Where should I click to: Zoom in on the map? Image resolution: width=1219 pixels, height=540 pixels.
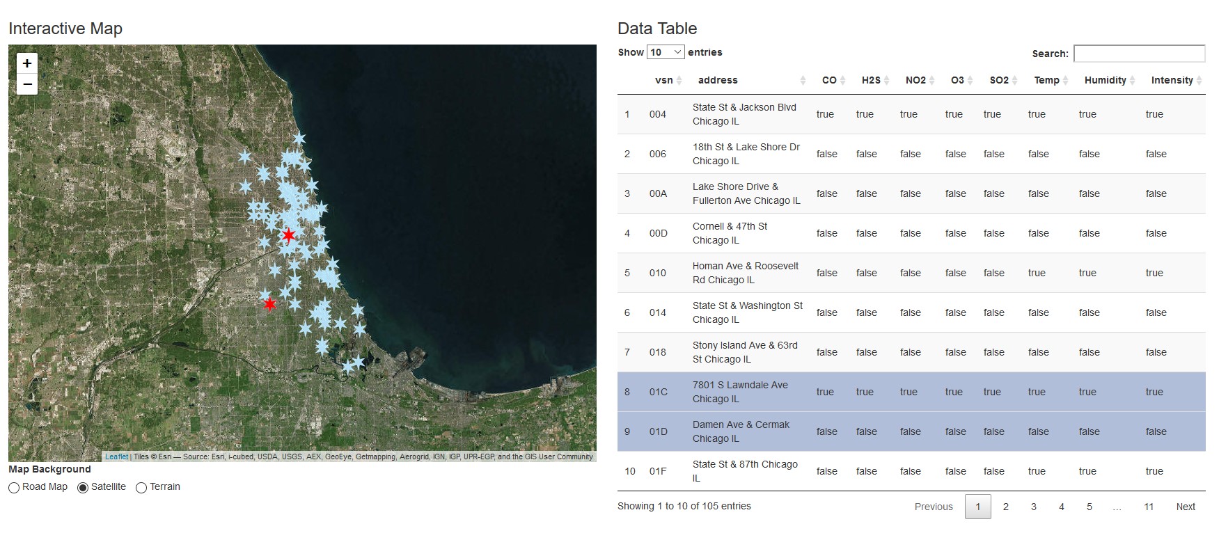(x=27, y=63)
